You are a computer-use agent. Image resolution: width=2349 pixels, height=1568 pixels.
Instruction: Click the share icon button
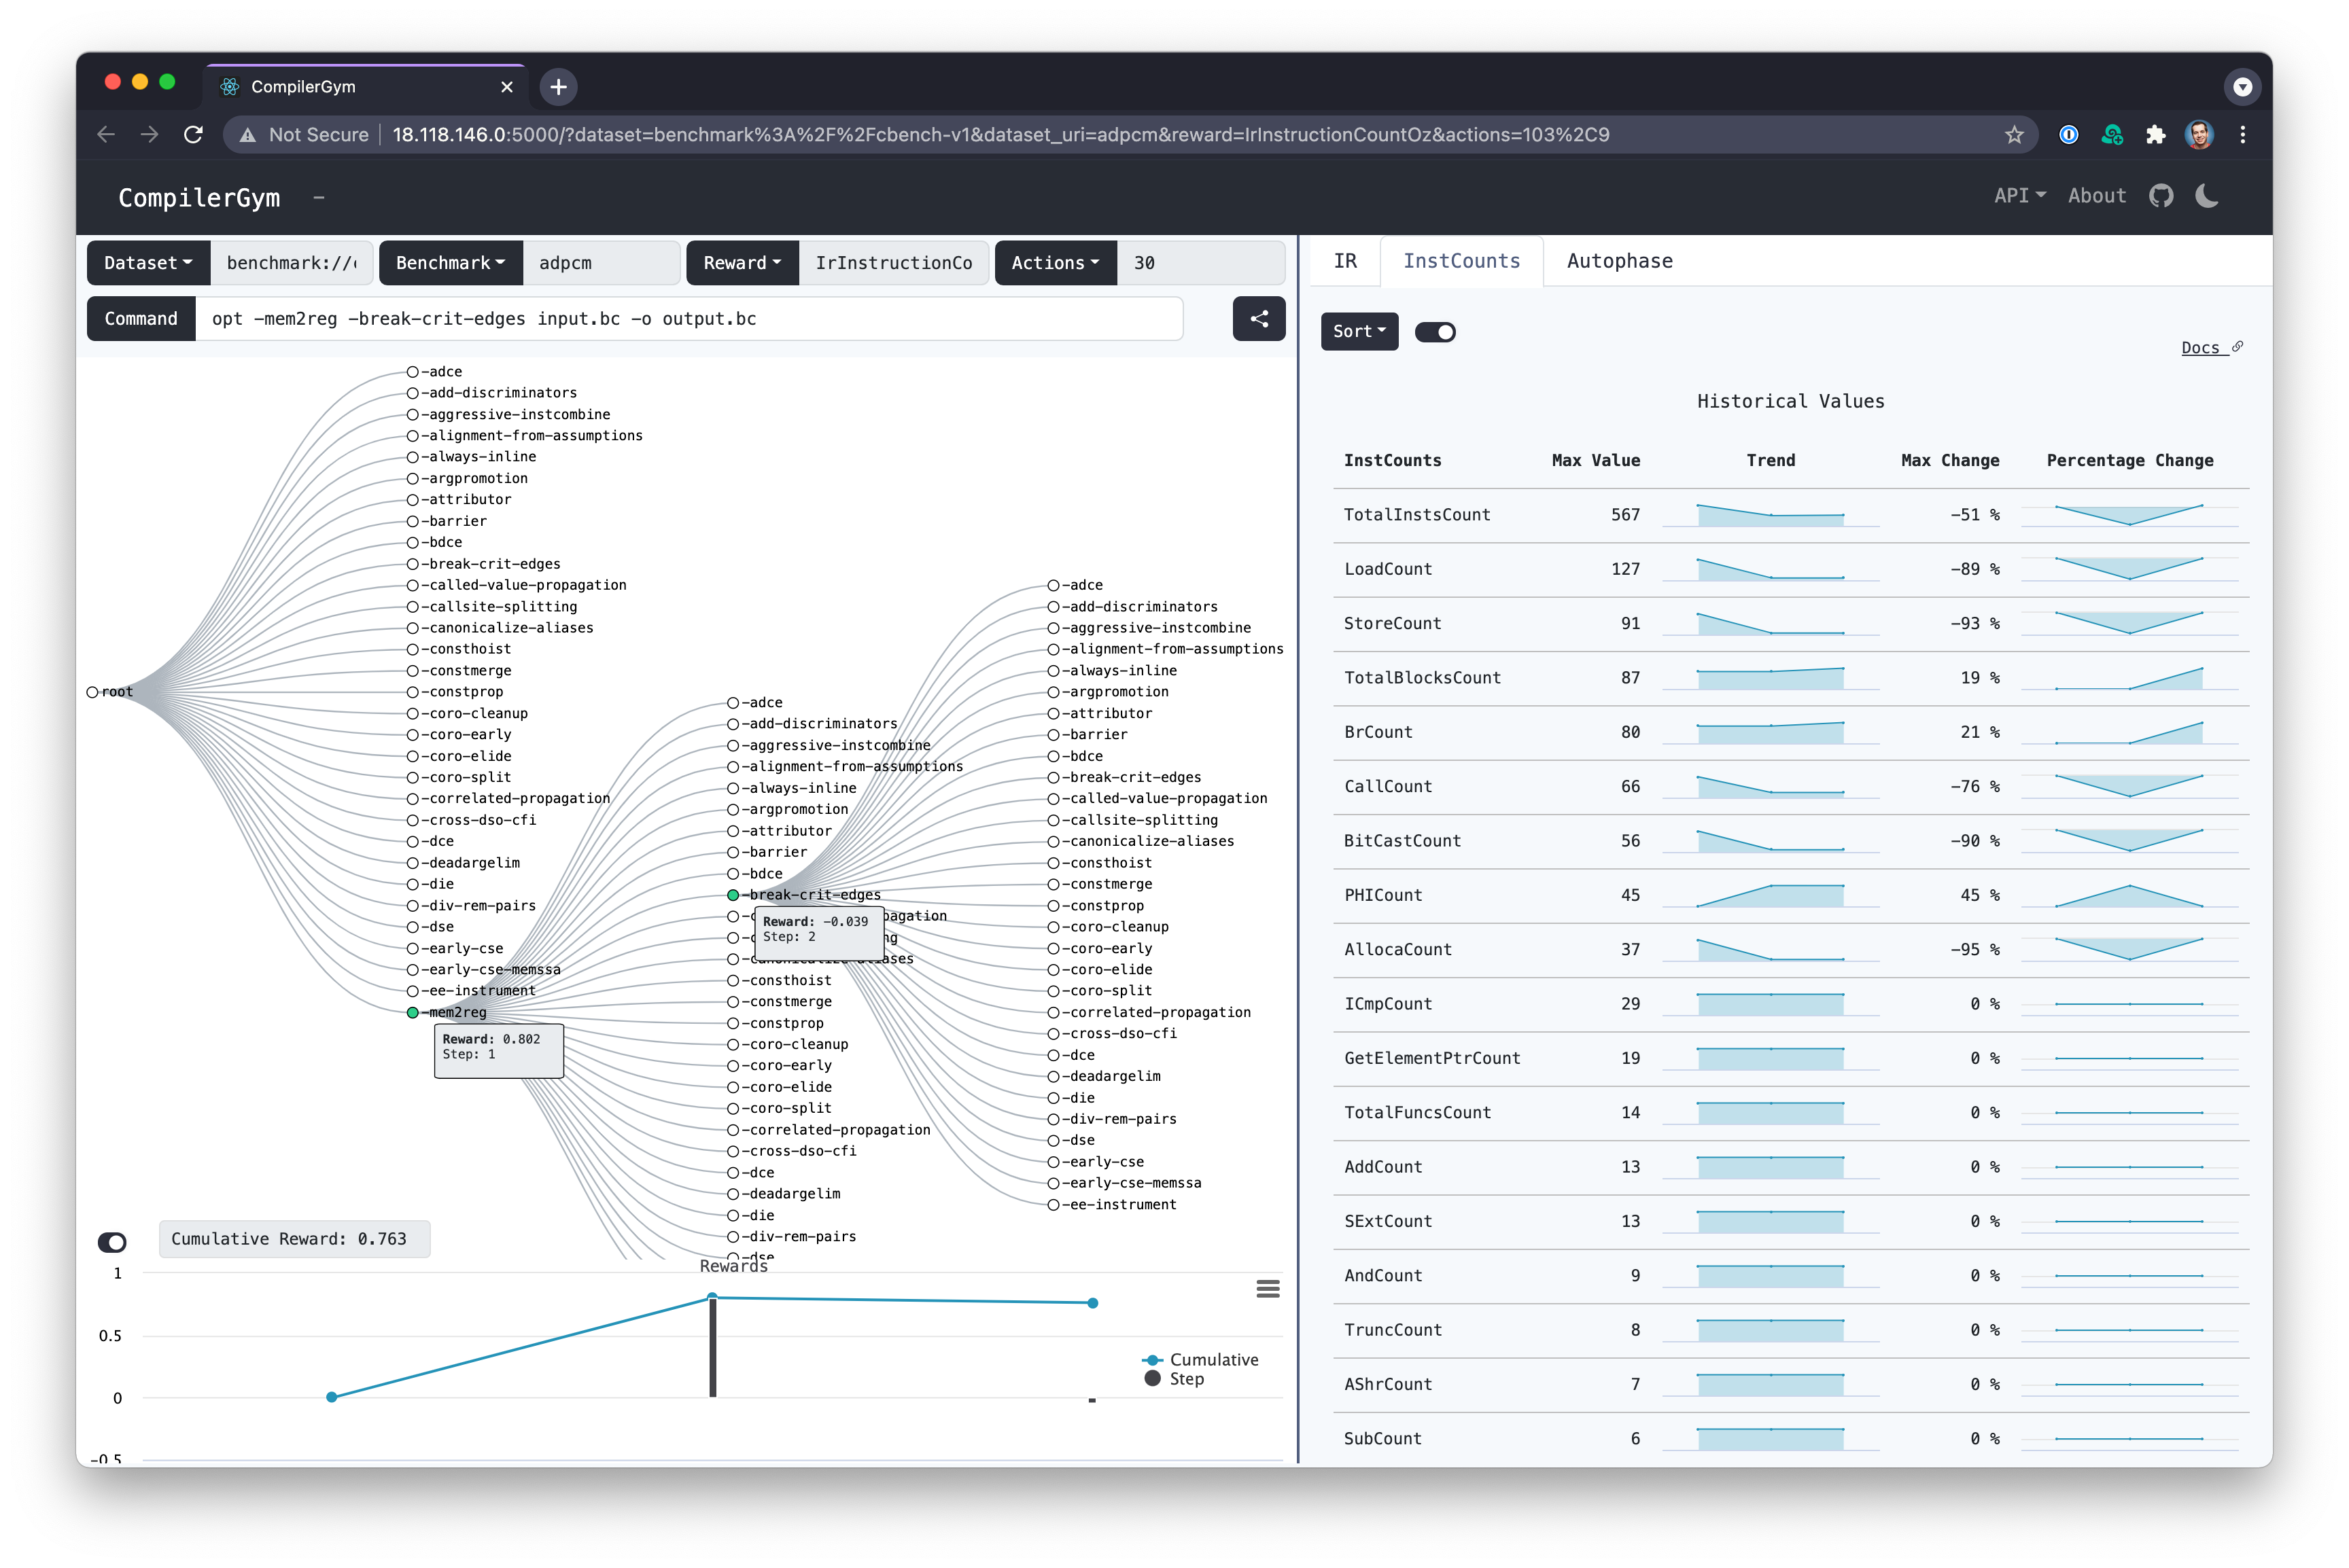click(x=1259, y=318)
